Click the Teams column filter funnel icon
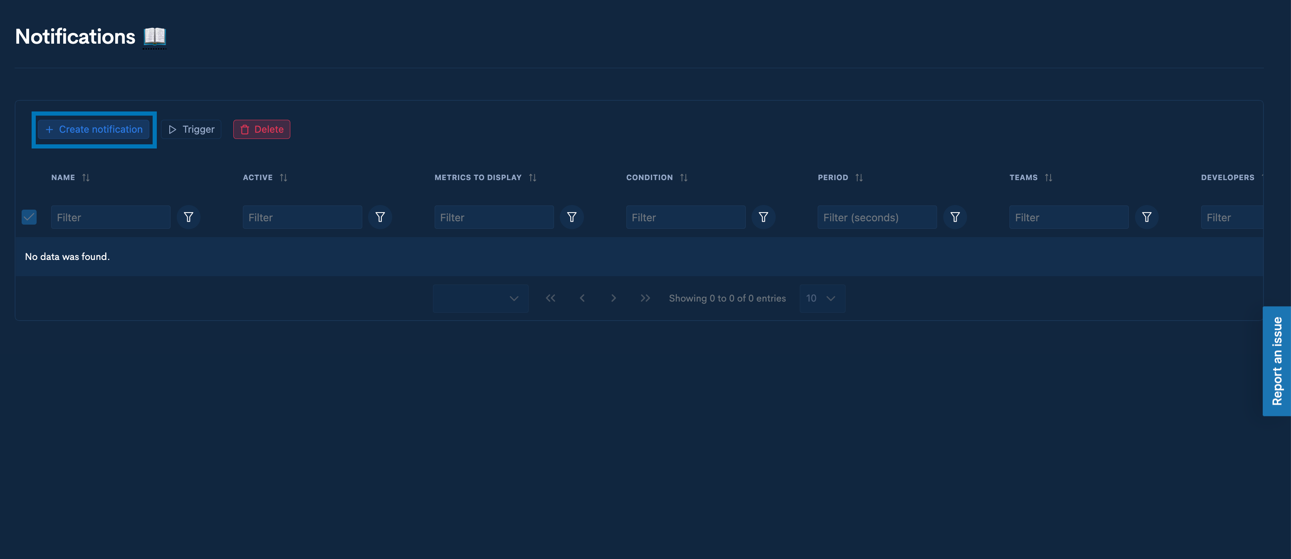 point(1146,217)
